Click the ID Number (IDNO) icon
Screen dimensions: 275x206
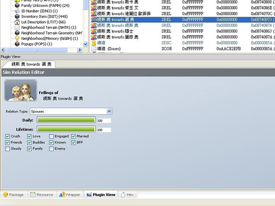(17, 11)
